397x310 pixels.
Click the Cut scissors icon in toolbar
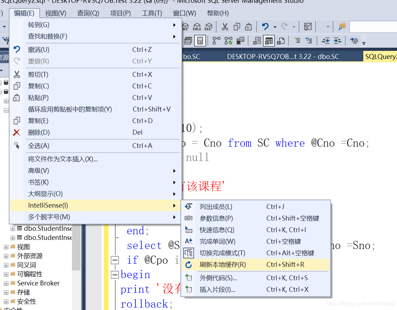pos(225,27)
